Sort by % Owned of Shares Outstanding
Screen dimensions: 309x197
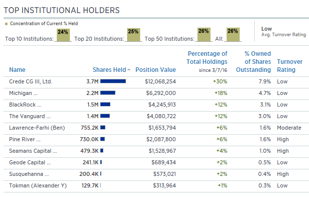pos(253,61)
